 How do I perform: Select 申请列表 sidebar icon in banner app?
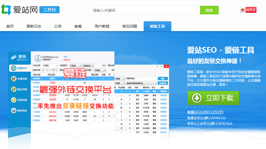[14, 79]
